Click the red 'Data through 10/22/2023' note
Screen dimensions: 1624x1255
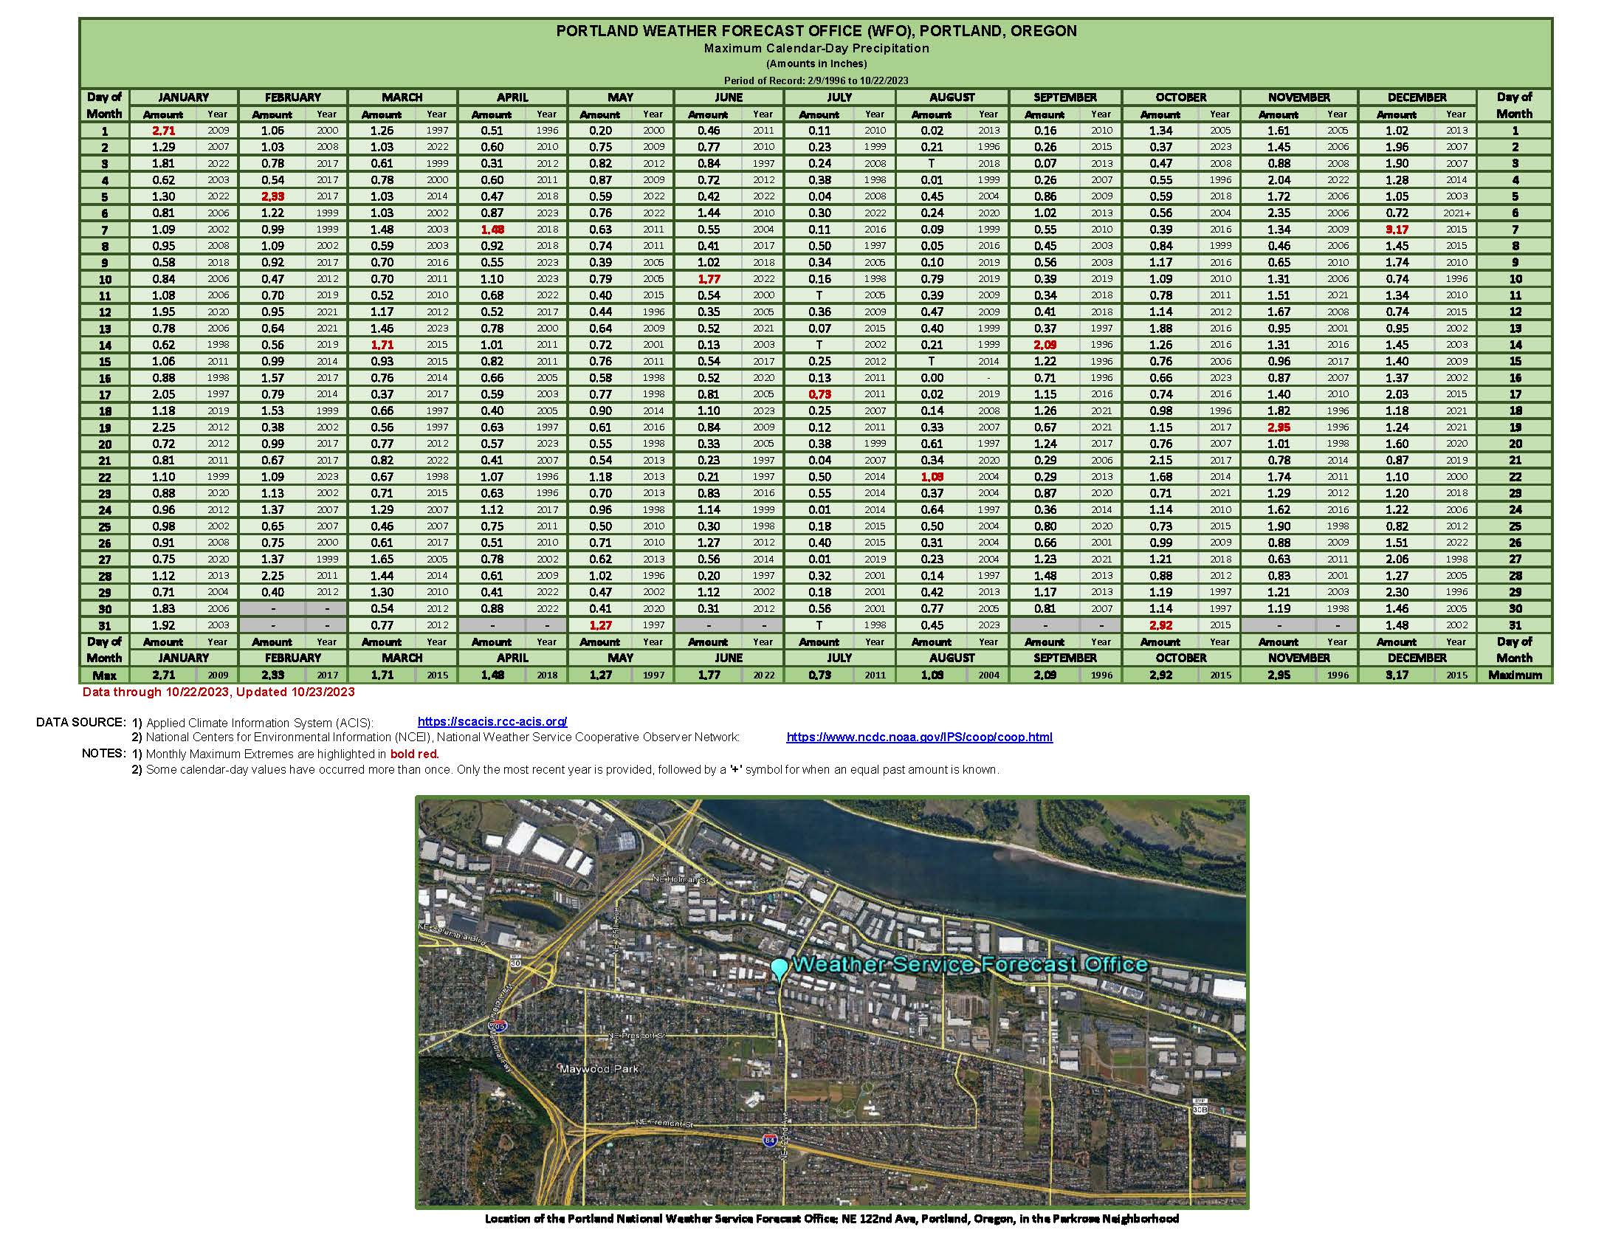(x=219, y=692)
